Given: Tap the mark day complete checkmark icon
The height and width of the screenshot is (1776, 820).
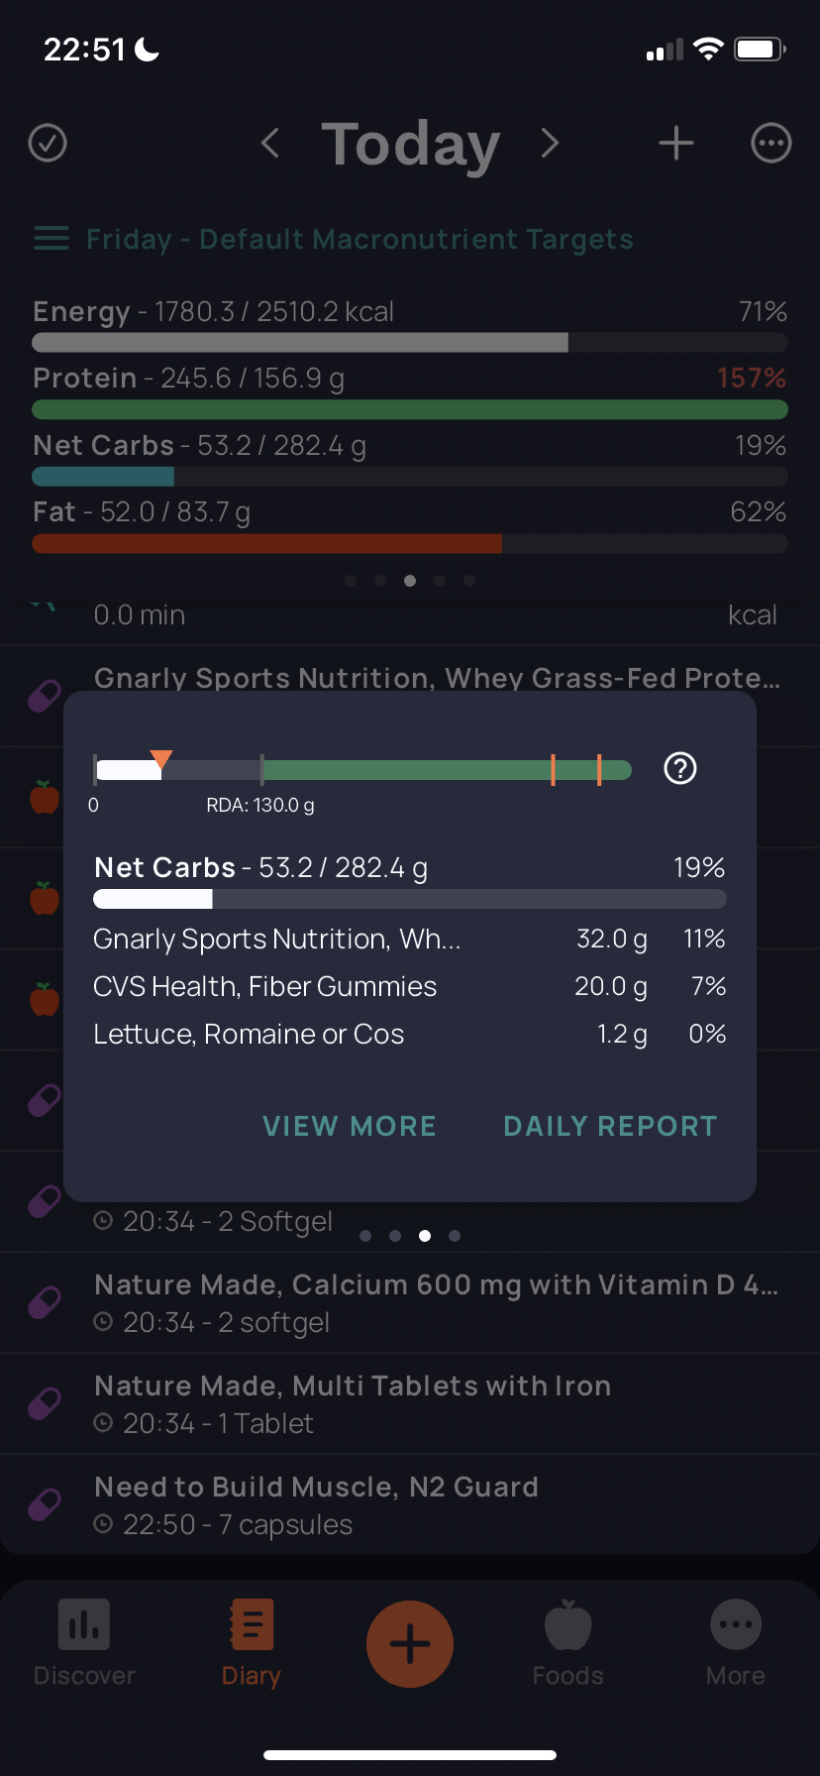Looking at the screenshot, I should tap(48, 143).
